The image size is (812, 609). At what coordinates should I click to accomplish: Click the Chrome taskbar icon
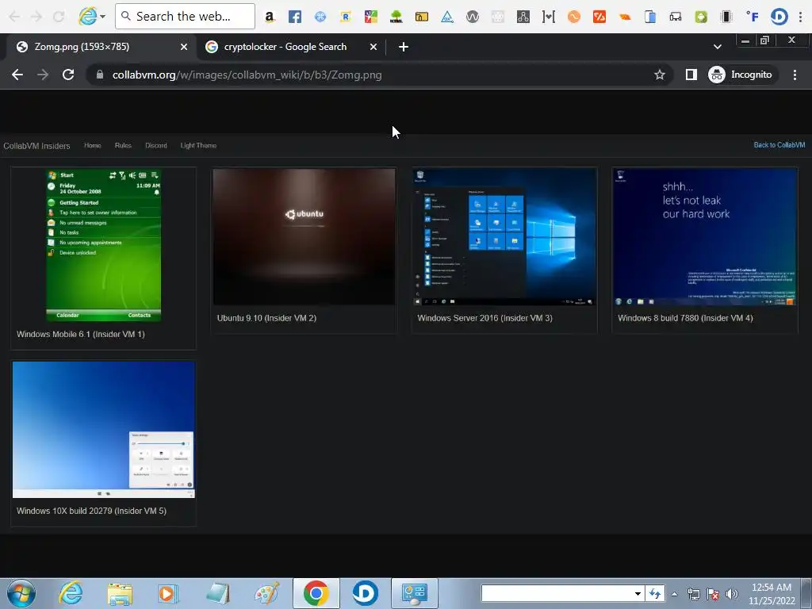(316, 593)
